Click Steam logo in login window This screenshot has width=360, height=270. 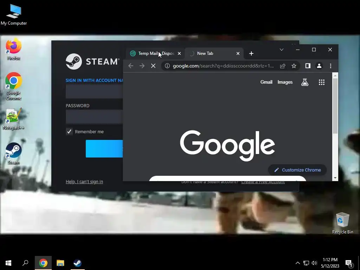click(92, 62)
